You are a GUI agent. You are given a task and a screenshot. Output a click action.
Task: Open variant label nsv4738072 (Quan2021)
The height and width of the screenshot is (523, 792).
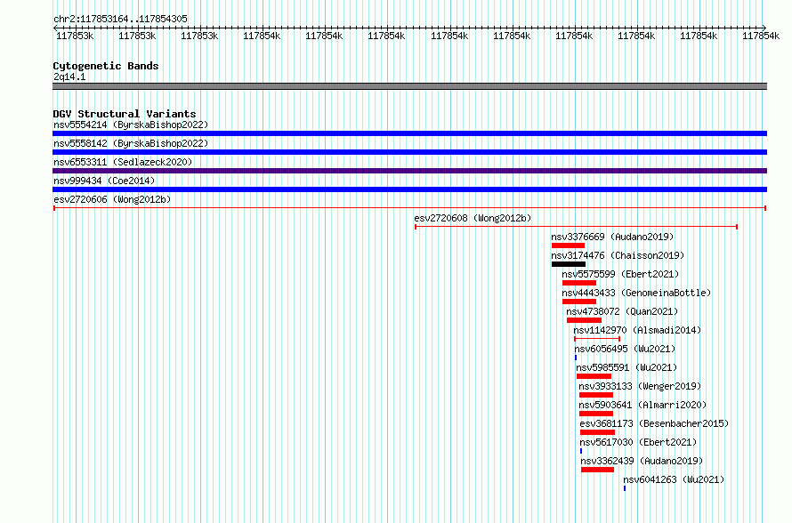point(622,311)
